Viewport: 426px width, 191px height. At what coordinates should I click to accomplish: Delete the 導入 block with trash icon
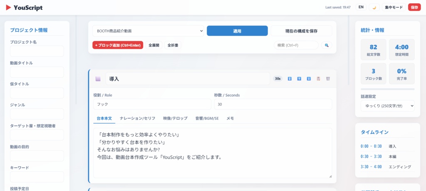tap(328, 78)
